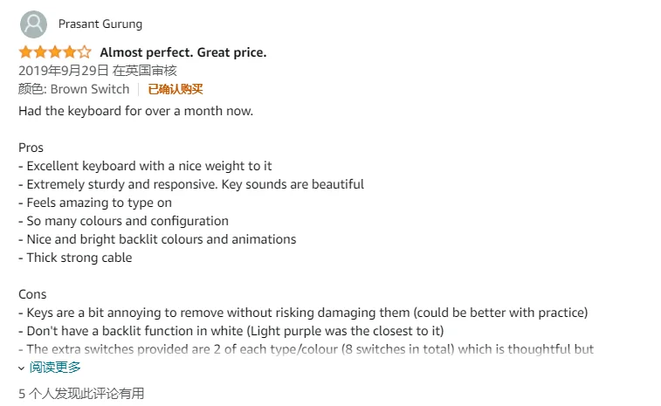Click the 已确认购买 verified purchase label
Image resolution: width=661 pixels, height=406 pixels.
click(175, 89)
